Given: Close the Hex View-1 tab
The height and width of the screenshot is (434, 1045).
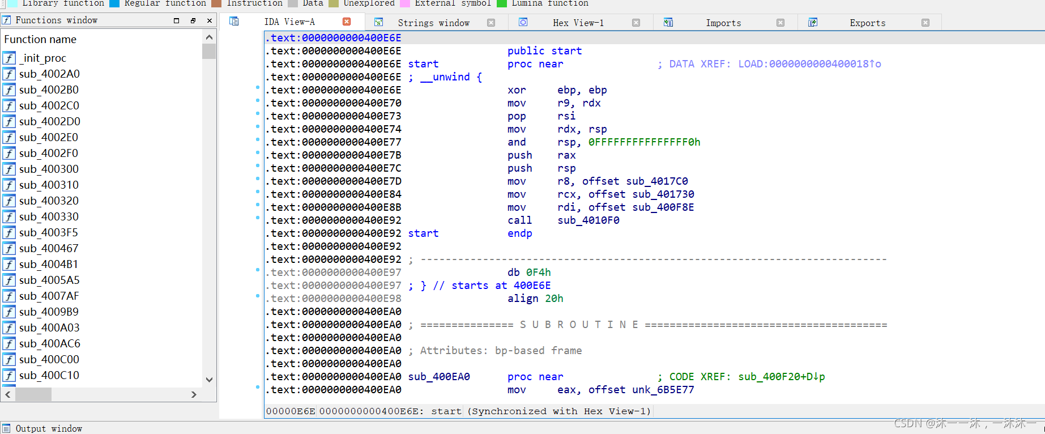Looking at the screenshot, I should tap(636, 23).
